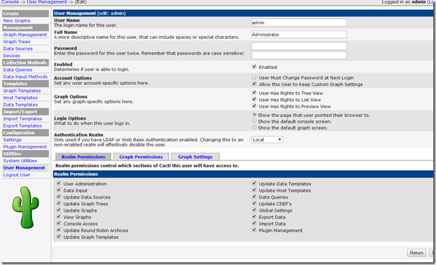Screen dimensions: 436x265
Task: Toggle Update Graph Trees permission
Action: pos(59,203)
